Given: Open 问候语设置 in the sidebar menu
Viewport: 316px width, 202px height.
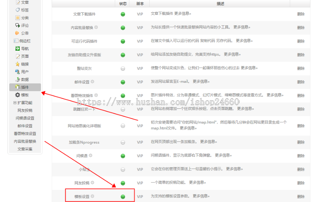Looking at the screenshot, I should (25, 118).
